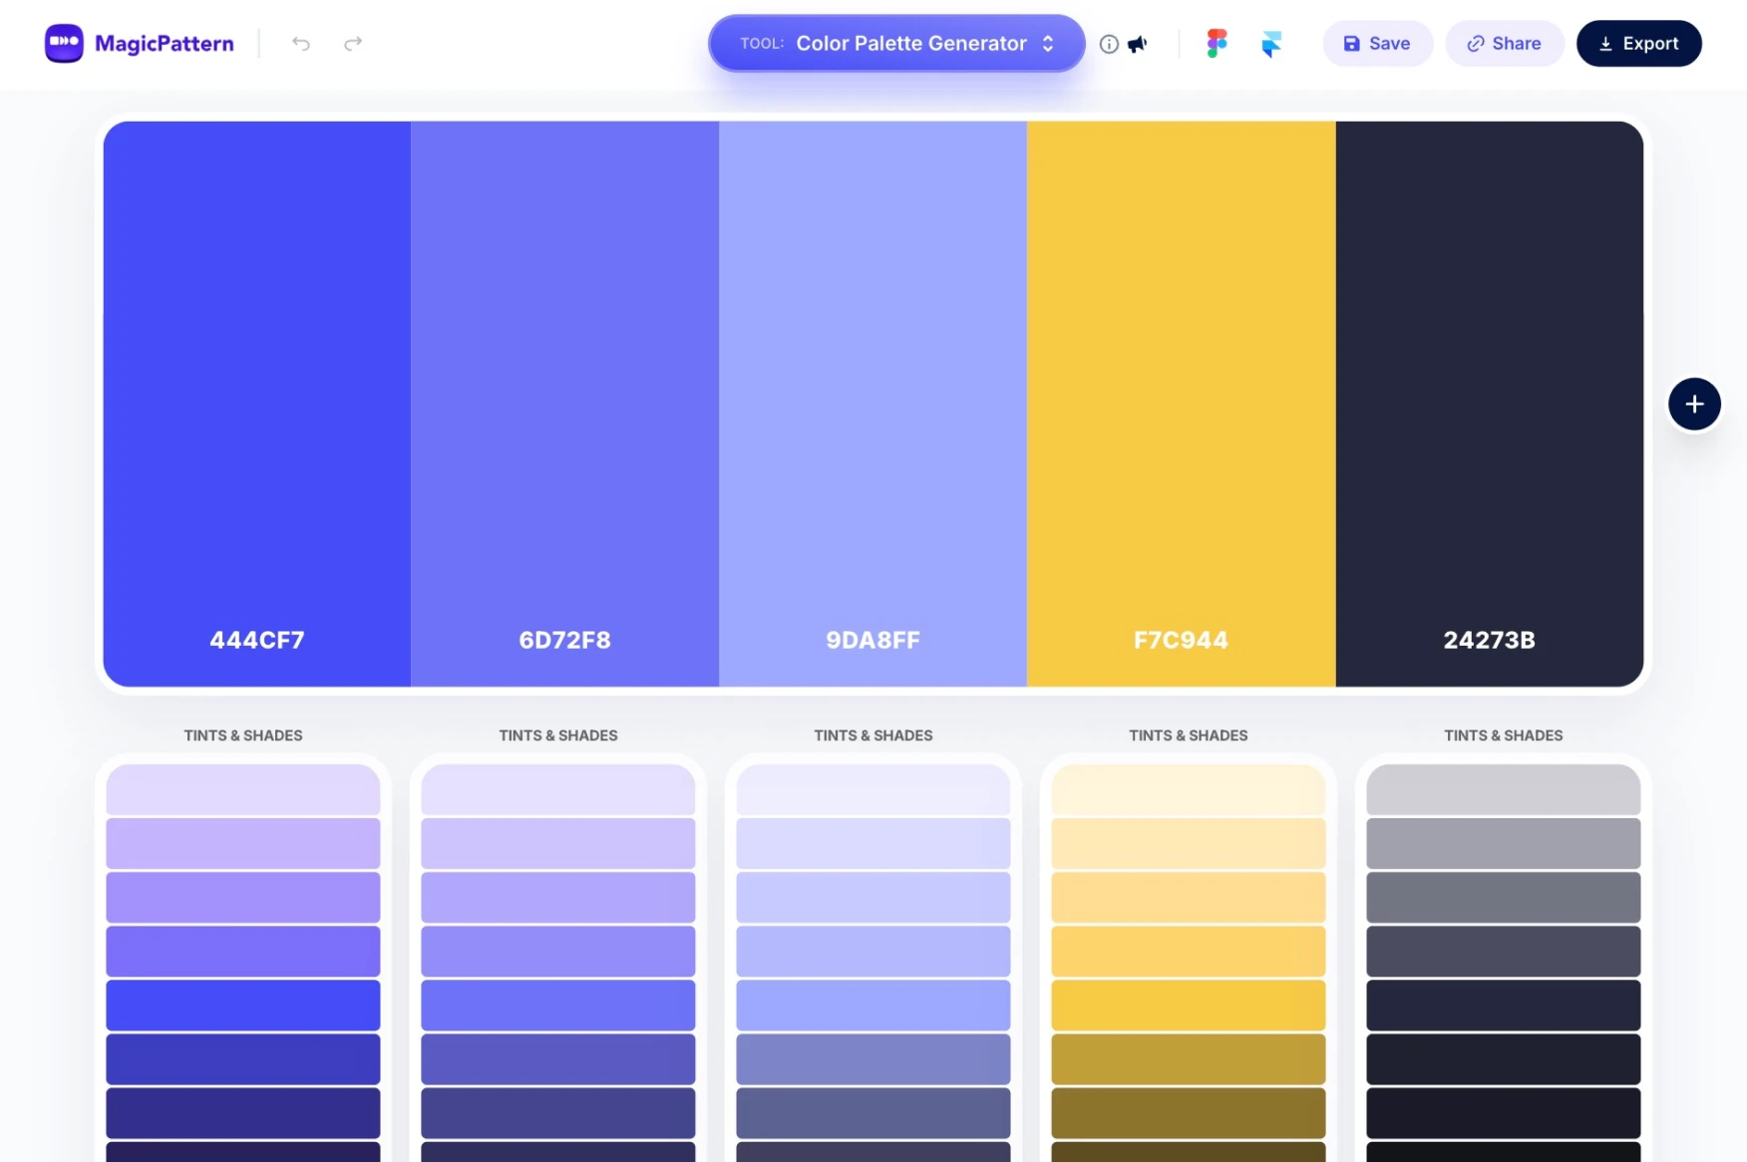Pick base light blue in 9DA8FF tints
1747x1162 pixels.
pyautogui.click(x=873, y=1005)
